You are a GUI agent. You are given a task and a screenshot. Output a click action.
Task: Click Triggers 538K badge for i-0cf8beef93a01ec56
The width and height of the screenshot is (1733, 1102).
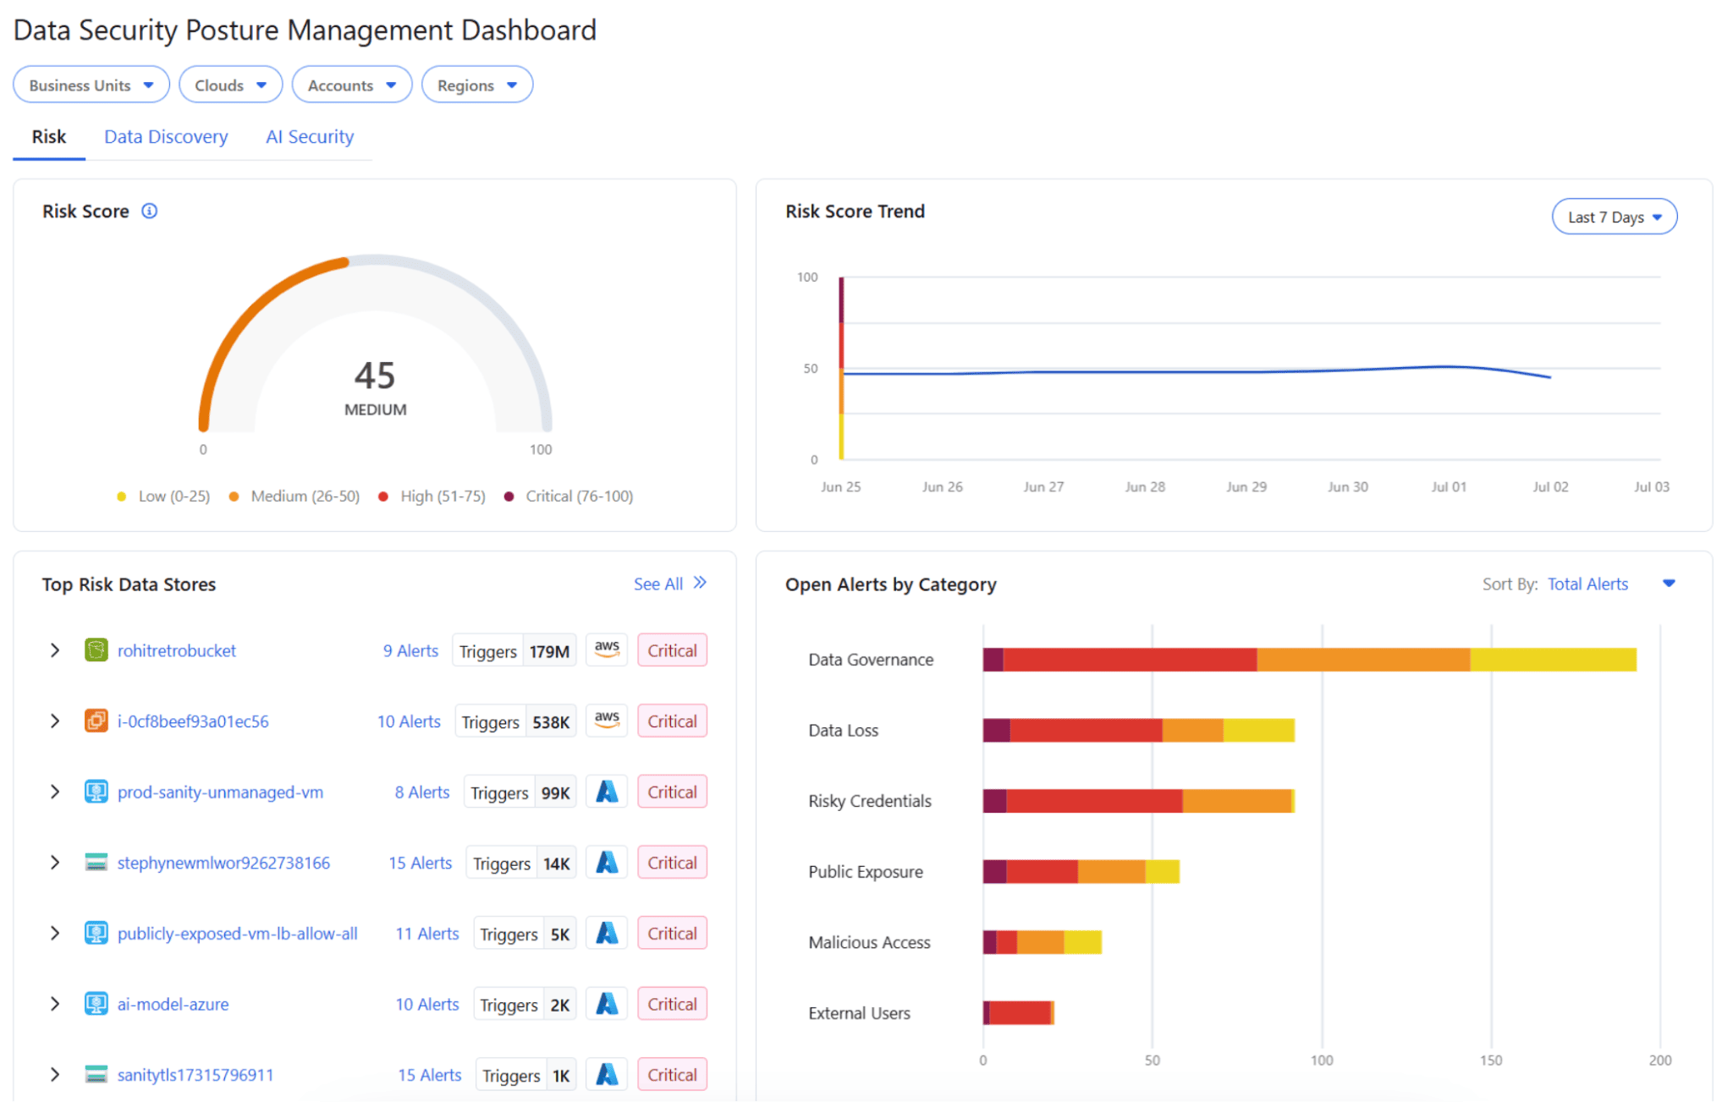[516, 721]
